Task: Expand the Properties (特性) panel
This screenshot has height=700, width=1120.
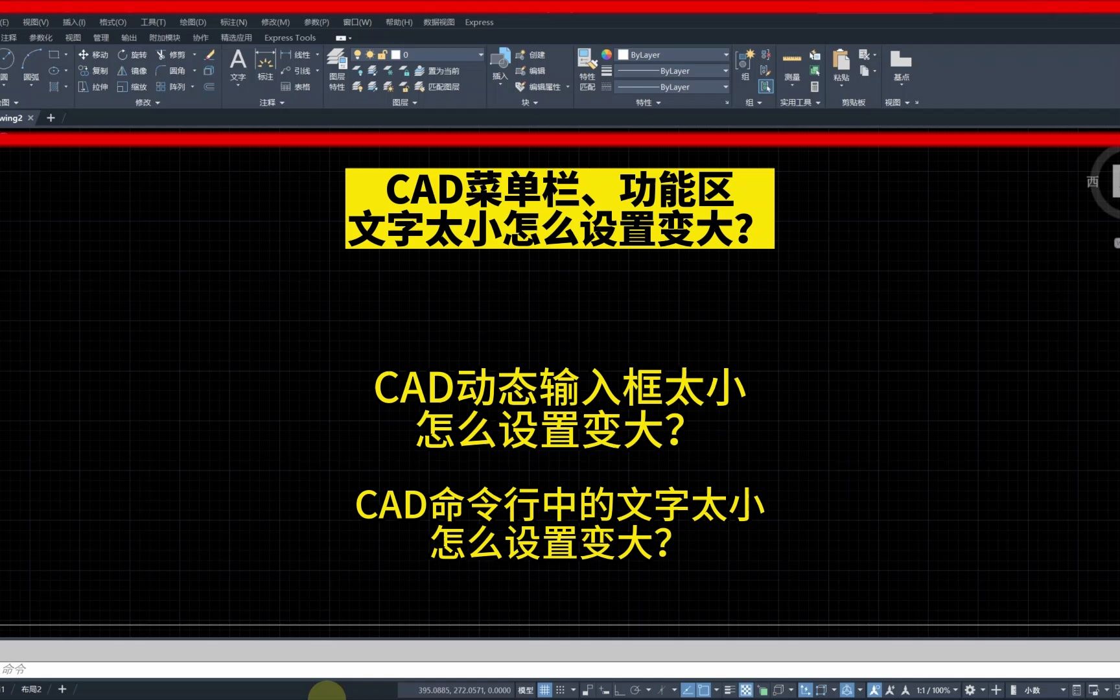Action: (x=648, y=102)
